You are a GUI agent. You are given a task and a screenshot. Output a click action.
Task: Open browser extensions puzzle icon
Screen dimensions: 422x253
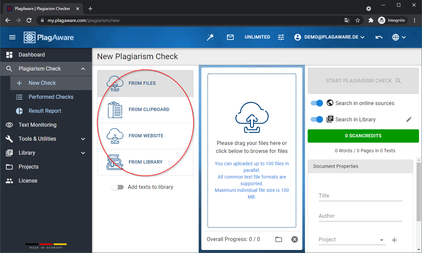click(x=371, y=20)
